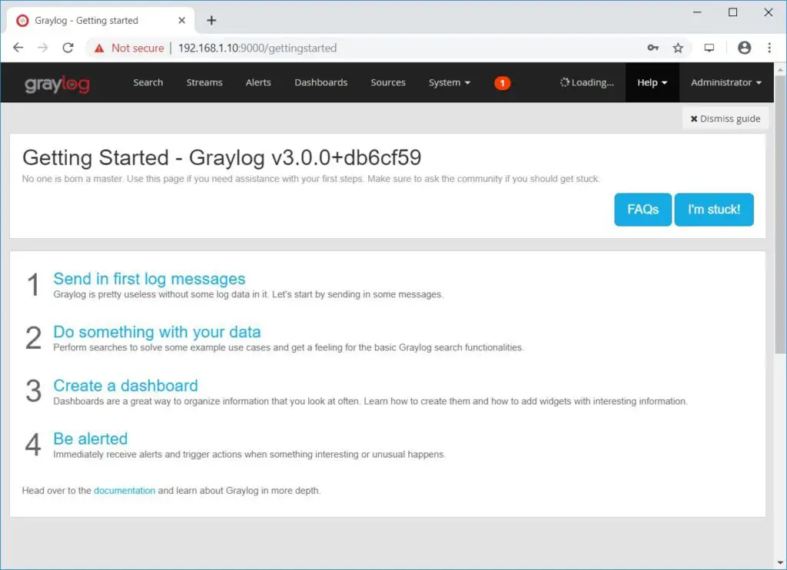Click the page vertical scrollbar
787x570 pixels.
click(x=781, y=214)
